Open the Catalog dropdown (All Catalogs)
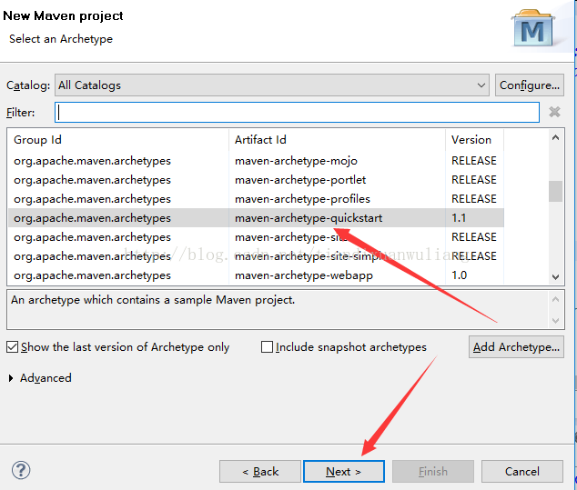This screenshot has width=577, height=490. pos(271,85)
